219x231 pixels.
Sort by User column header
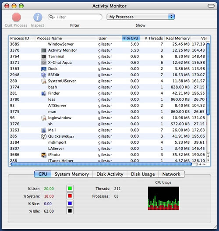(109, 38)
